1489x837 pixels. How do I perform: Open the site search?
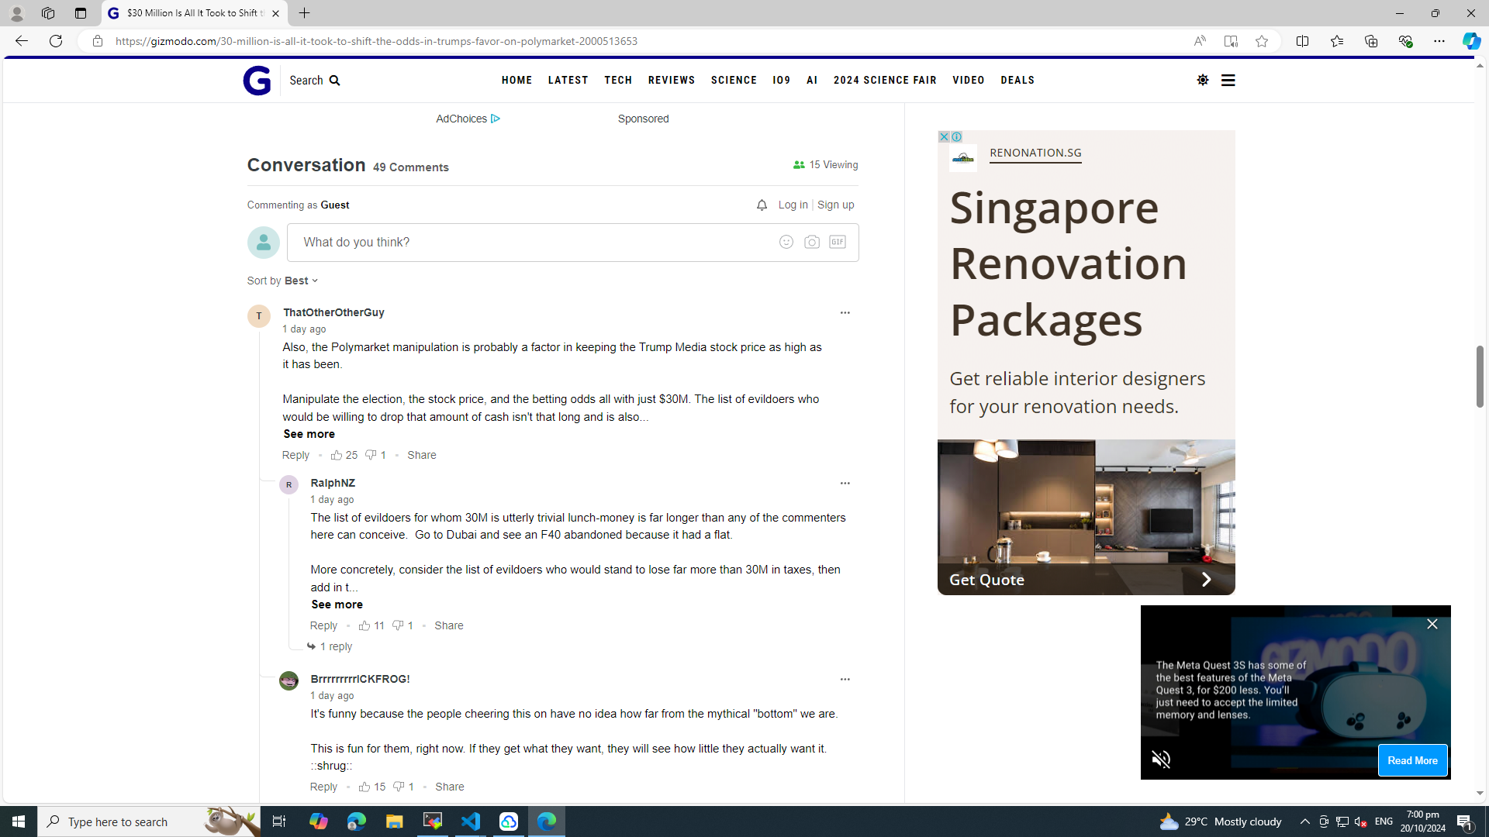pyautogui.click(x=315, y=81)
